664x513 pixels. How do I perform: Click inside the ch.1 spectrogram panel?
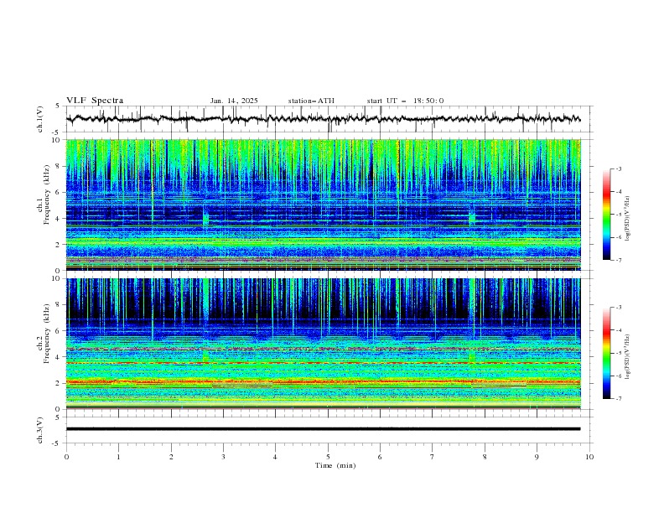coord(324,205)
